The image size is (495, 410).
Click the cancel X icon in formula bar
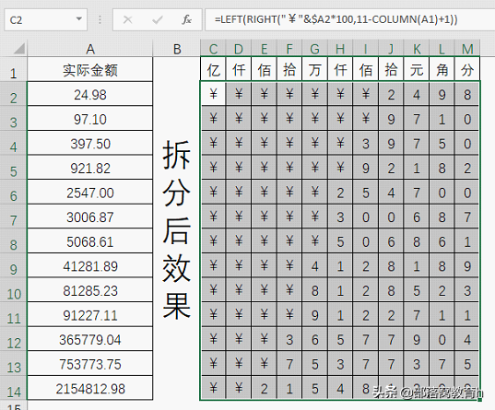[x=127, y=20]
